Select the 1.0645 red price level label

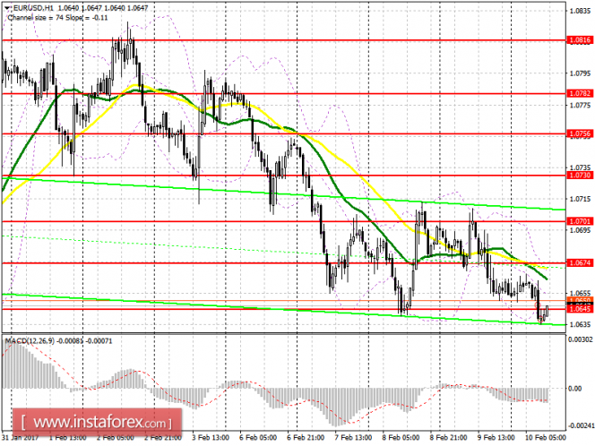(x=580, y=309)
